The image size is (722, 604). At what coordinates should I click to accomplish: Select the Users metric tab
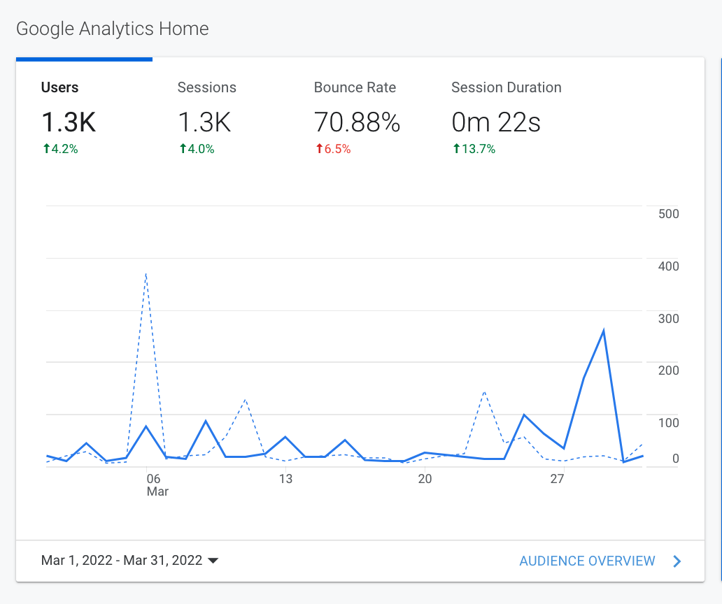(x=84, y=117)
